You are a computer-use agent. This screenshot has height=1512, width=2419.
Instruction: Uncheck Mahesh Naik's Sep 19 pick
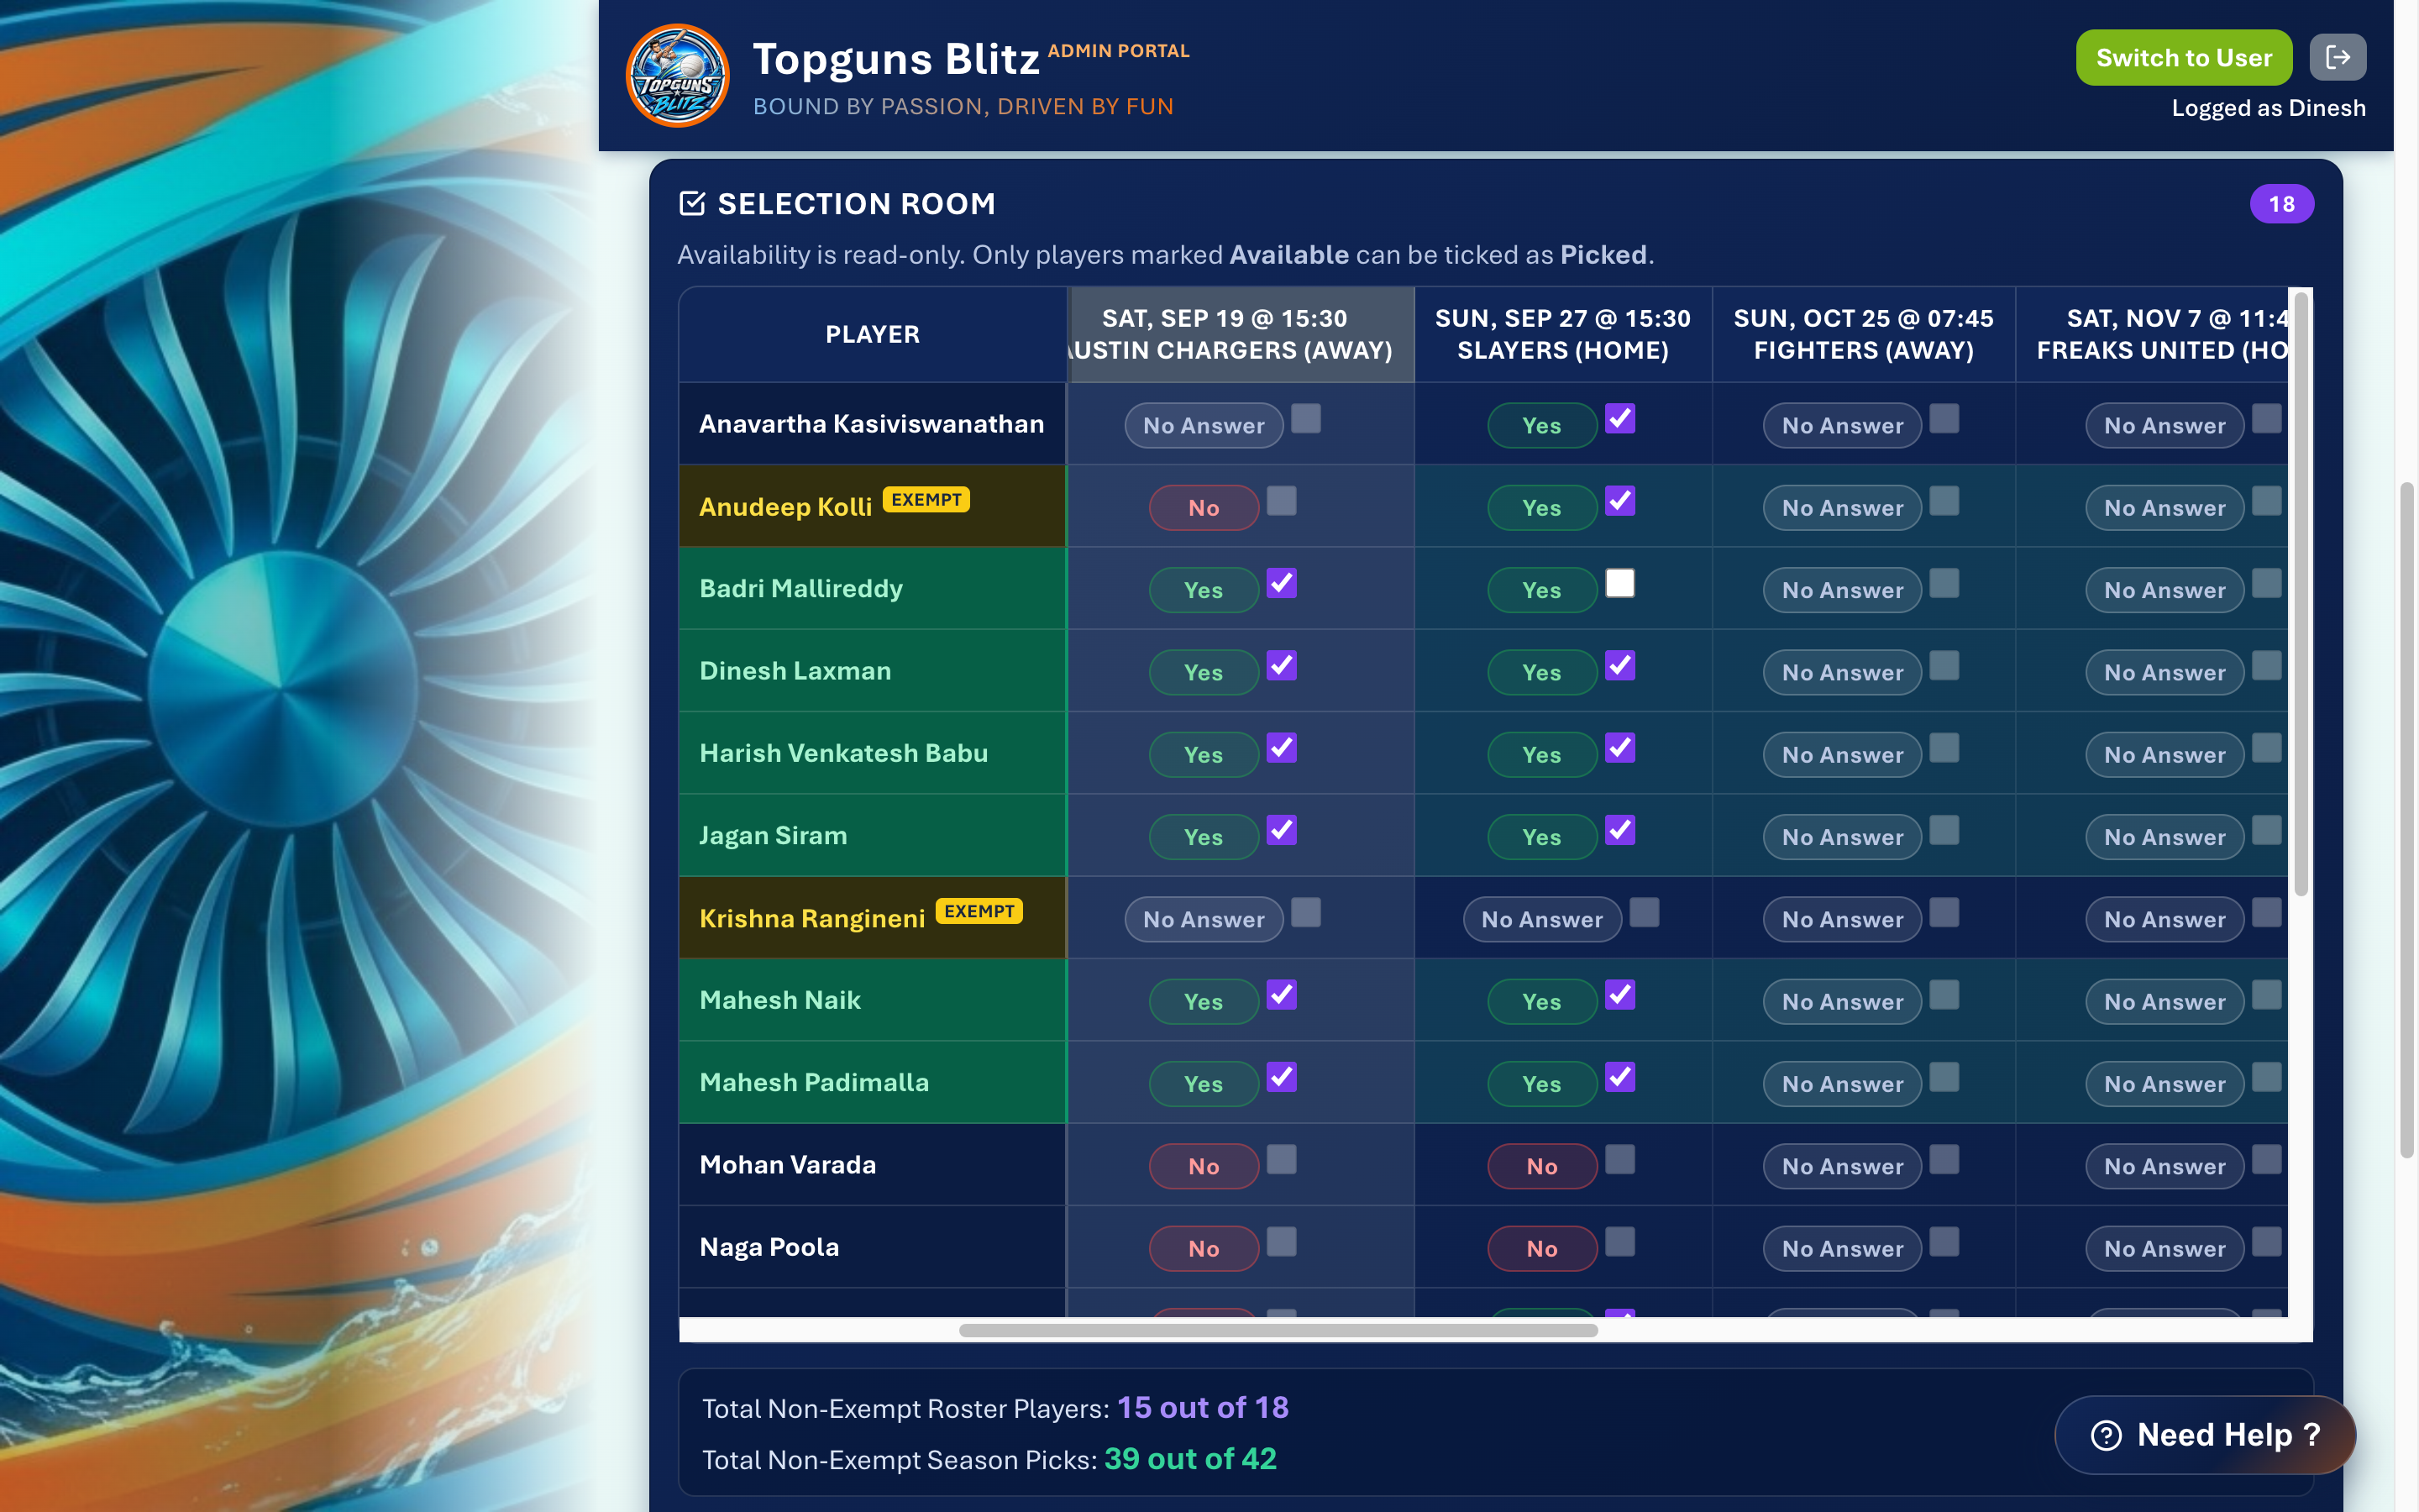[x=1282, y=994]
